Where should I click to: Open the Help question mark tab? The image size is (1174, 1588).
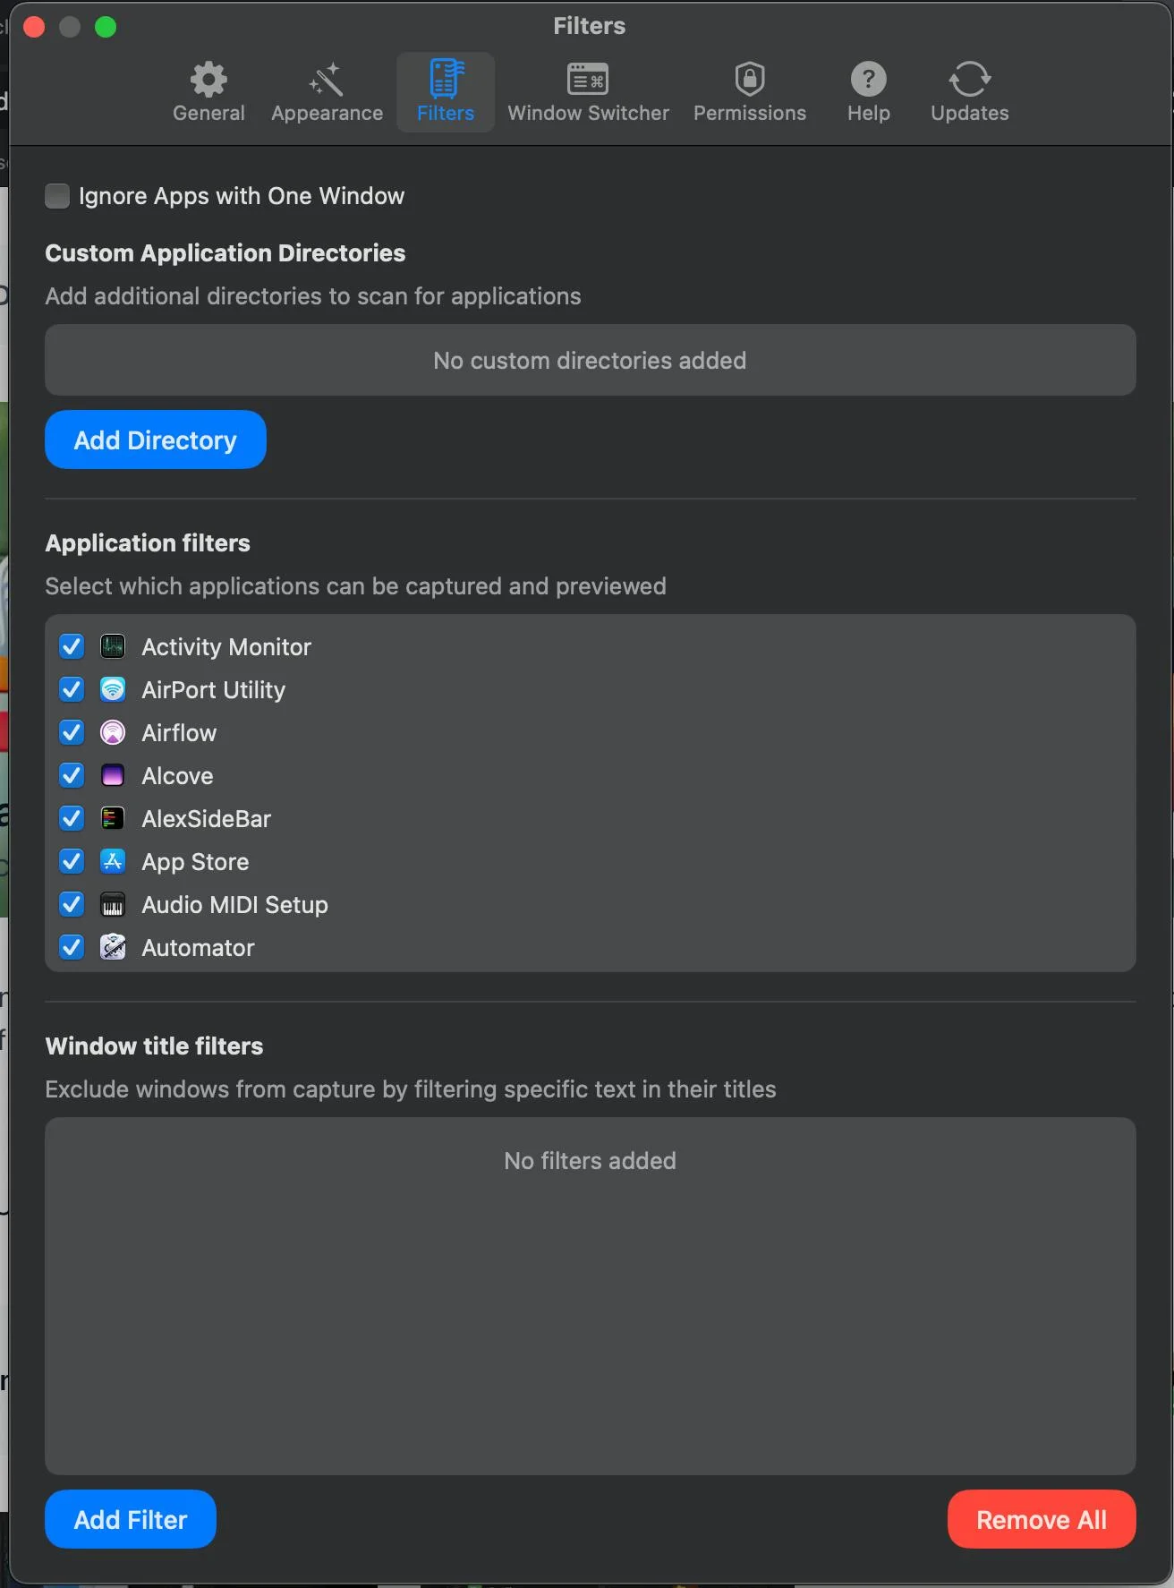(868, 92)
